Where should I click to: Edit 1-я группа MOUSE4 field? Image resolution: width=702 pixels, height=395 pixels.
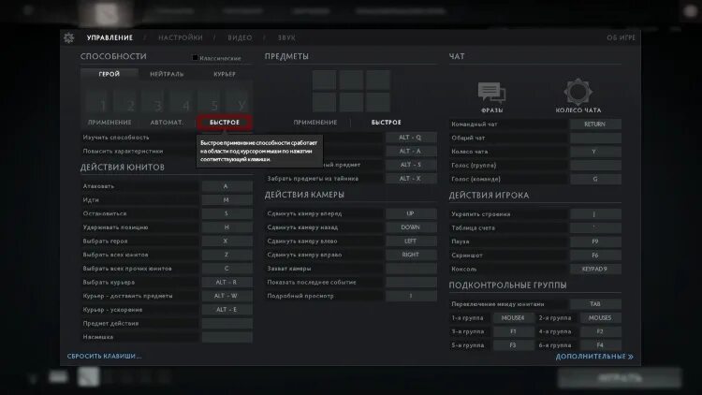click(x=514, y=317)
